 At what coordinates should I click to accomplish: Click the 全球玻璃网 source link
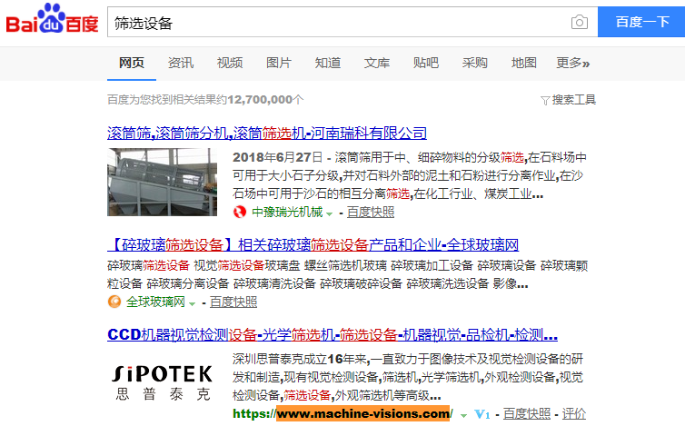[x=155, y=302]
